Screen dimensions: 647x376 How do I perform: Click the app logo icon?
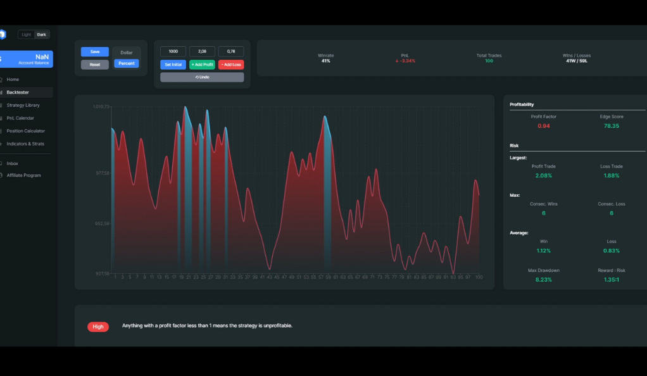pos(3,34)
